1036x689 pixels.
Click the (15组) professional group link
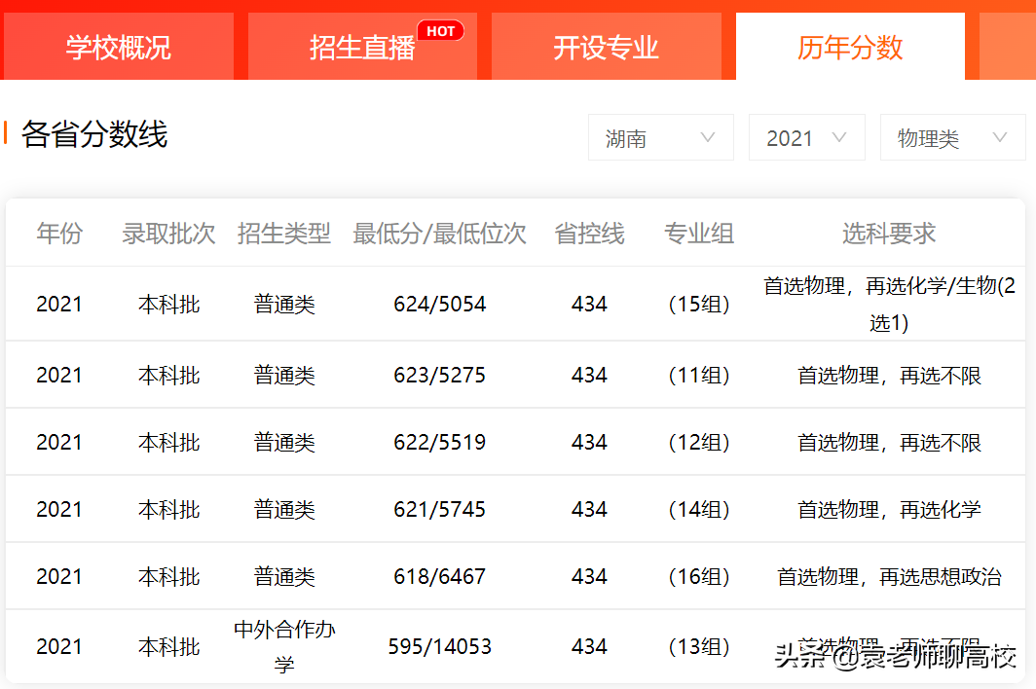pos(699,303)
